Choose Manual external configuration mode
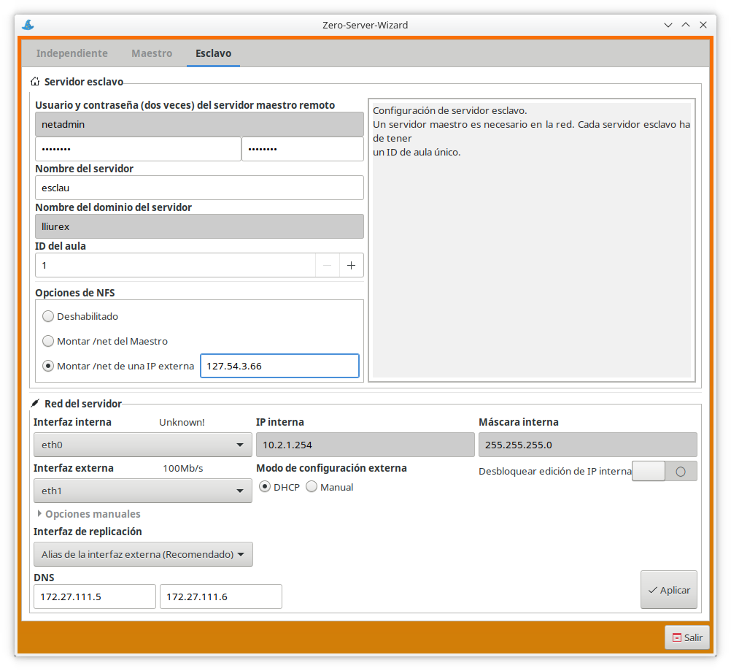This screenshot has width=731, height=671. click(312, 487)
